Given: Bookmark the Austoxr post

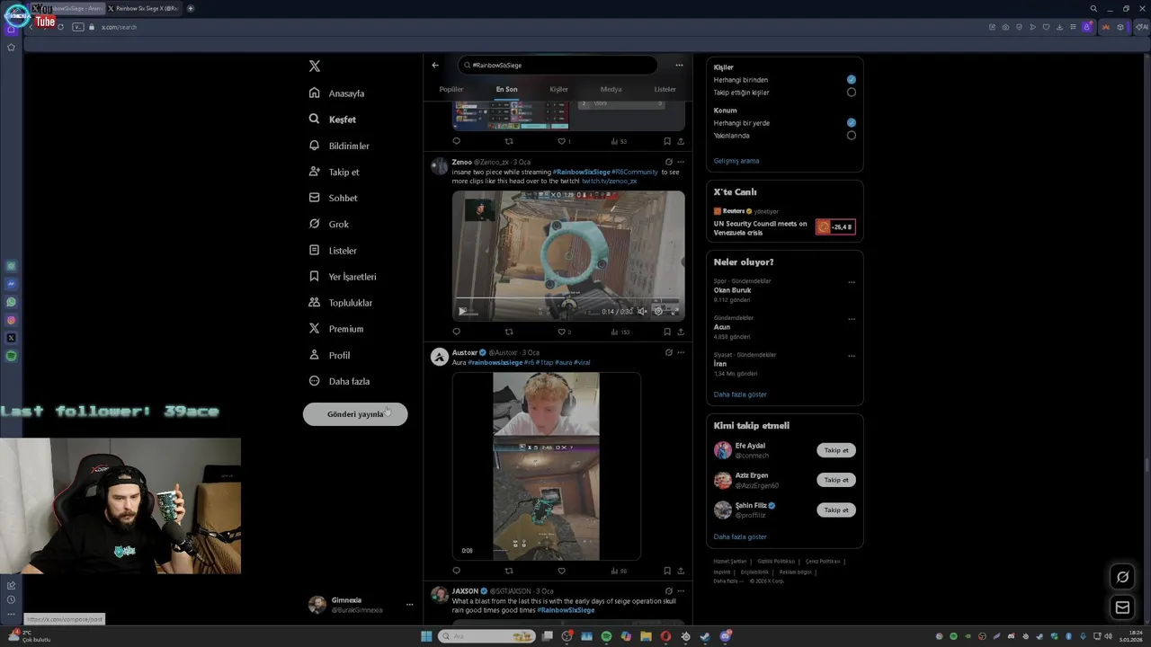Looking at the screenshot, I should point(667,571).
